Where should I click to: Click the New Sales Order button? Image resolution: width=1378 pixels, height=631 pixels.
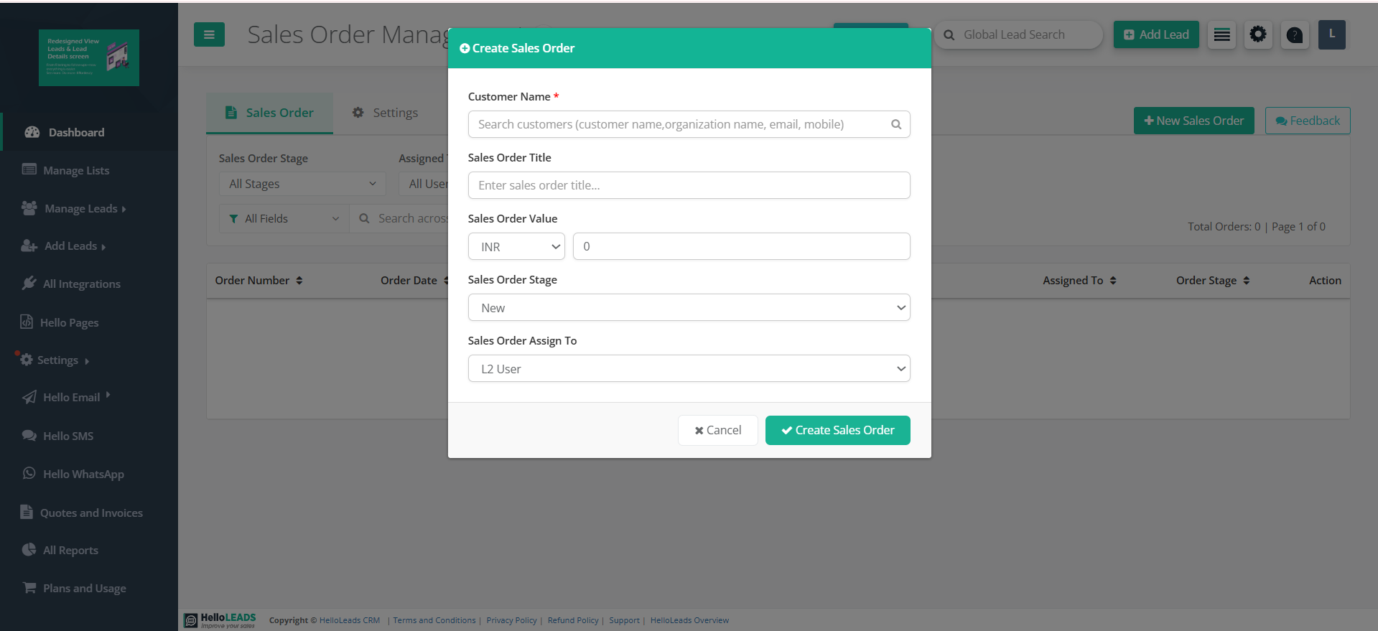(1193, 121)
